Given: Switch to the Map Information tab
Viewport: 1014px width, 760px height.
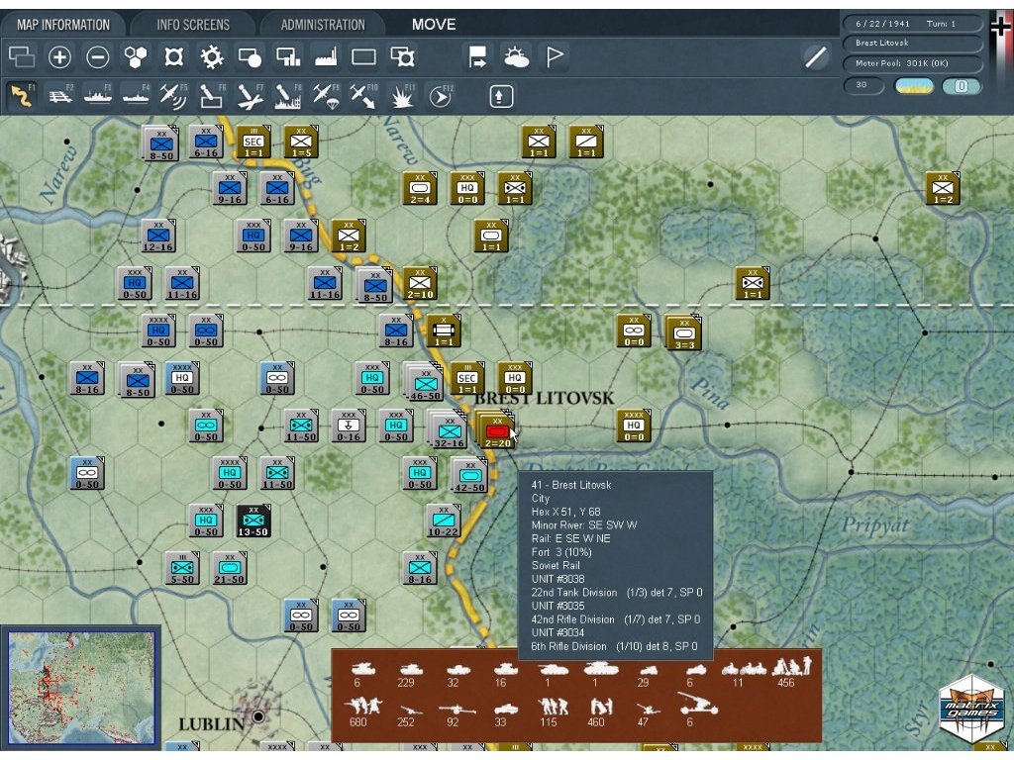Looking at the screenshot, I should 62,25.
